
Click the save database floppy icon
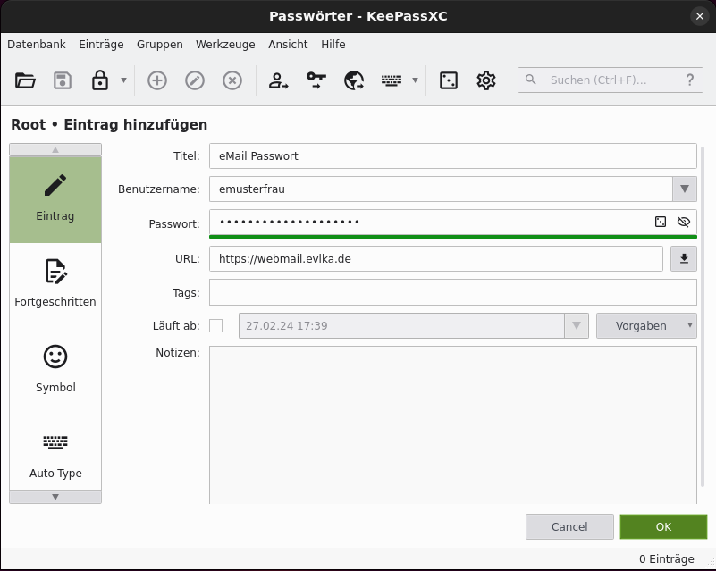[x=63, y=80]
